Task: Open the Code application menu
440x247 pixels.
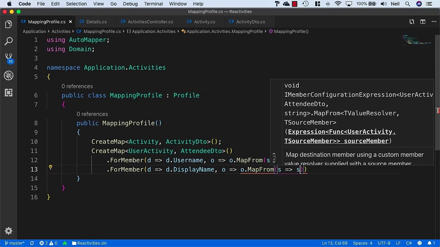Action: [25, 4]
